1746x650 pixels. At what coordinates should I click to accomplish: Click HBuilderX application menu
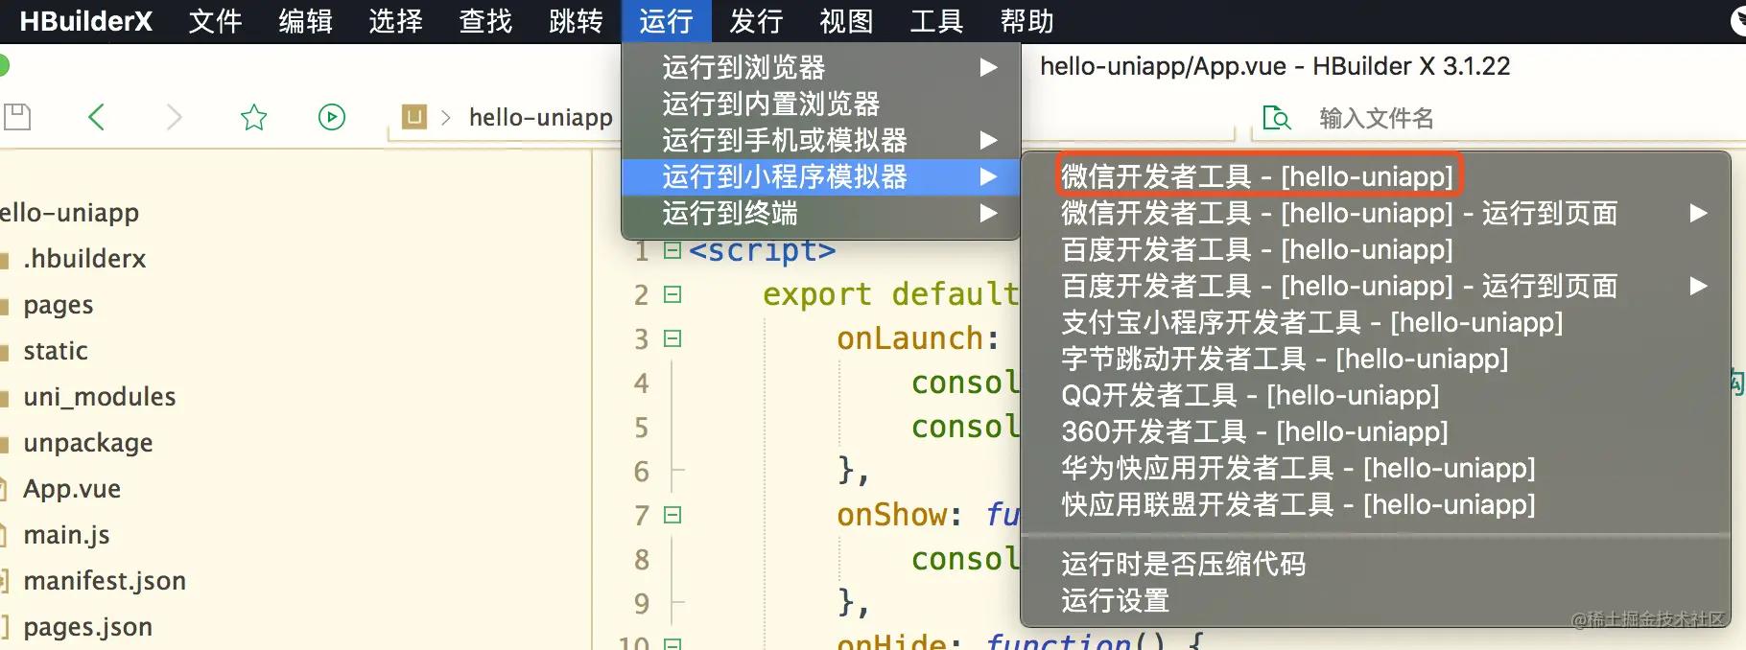pyautogui.click(x=85, y=21)
